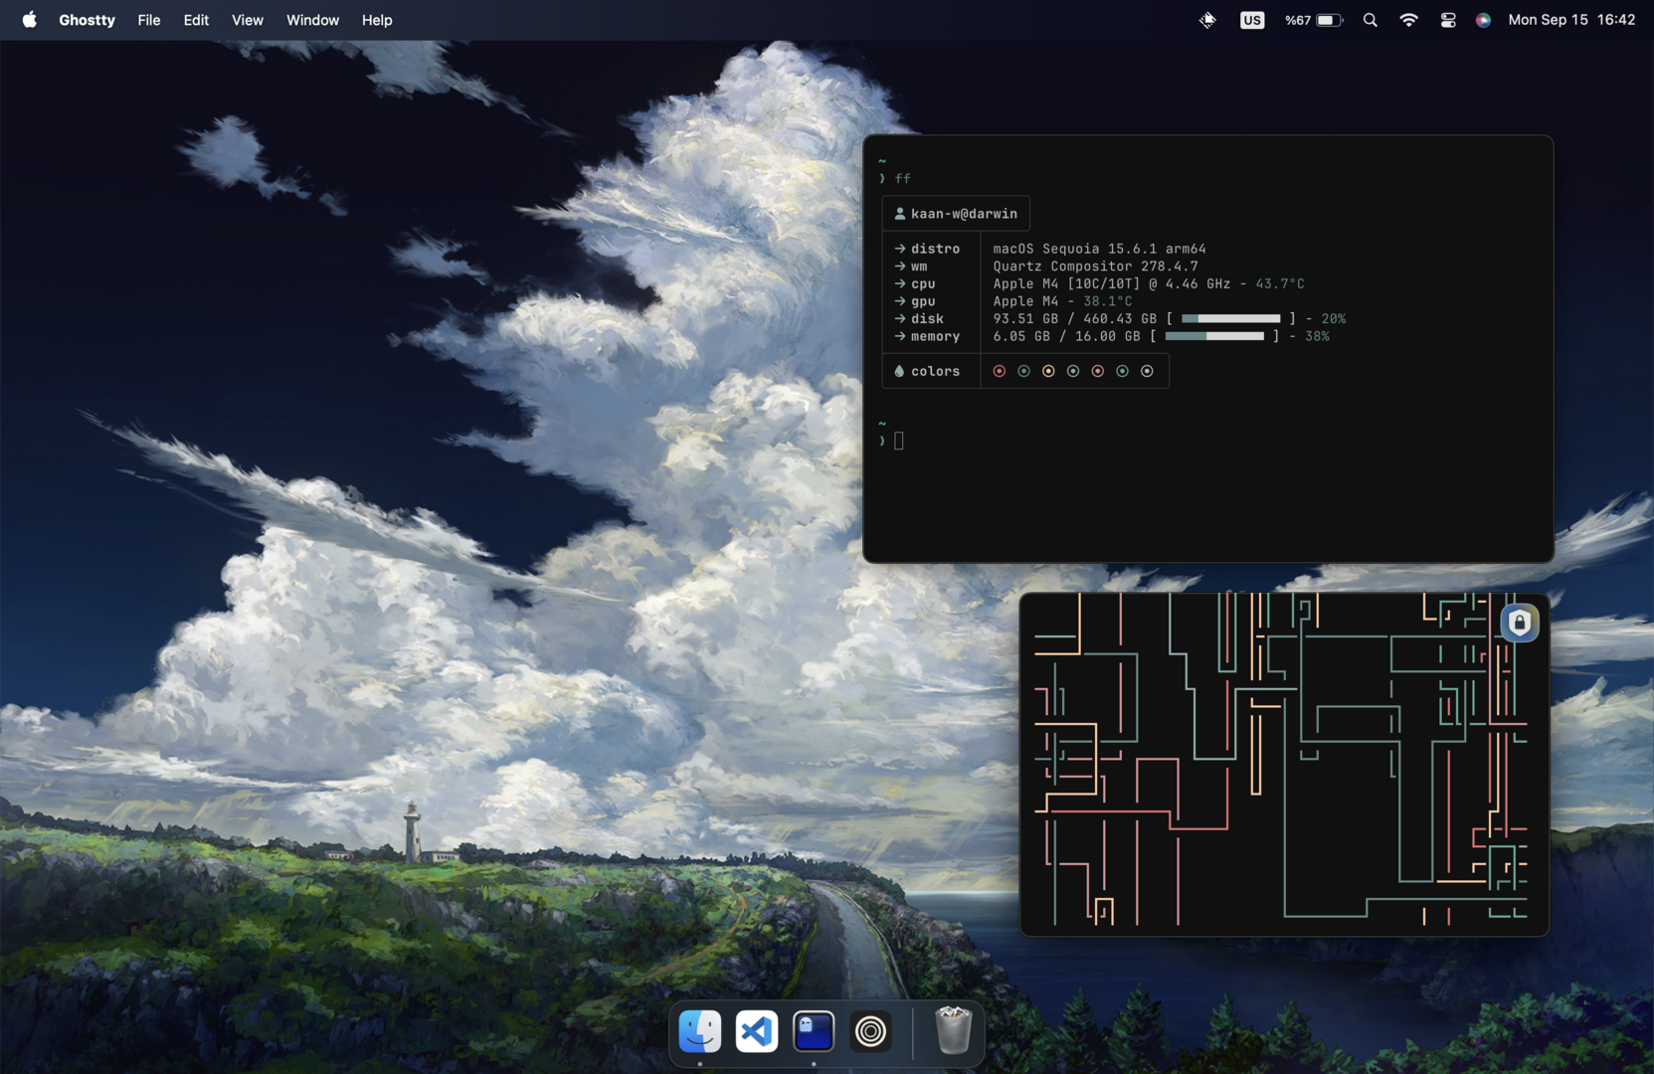Click the disk usage bar showing 20%
The height and width of the screenshot is (1074, 1654).
pyautogui.click(x=1231, y=318)
